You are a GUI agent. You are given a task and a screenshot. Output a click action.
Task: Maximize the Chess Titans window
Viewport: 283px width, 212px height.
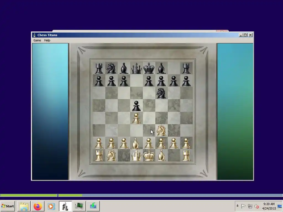(x=245, y=35)
